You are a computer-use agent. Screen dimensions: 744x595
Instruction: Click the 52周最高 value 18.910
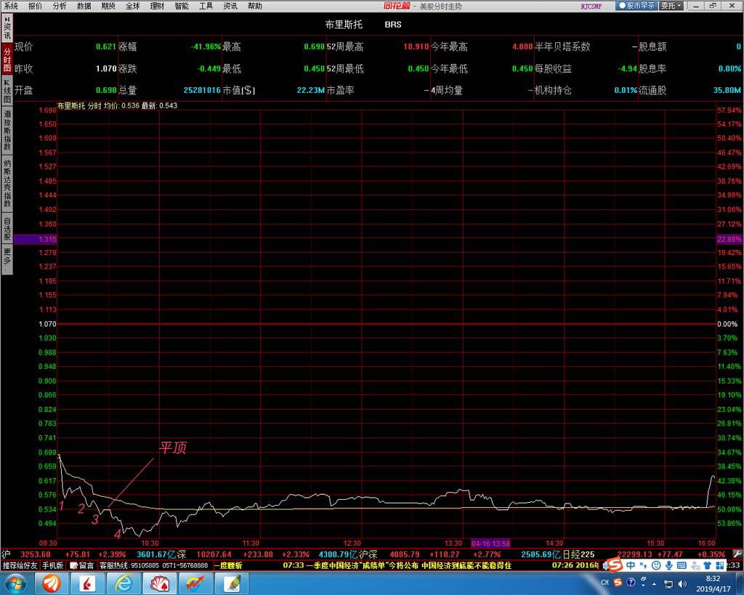coord(416,46)
